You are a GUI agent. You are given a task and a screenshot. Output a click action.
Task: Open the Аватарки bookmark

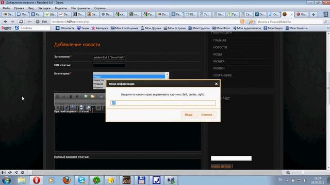point(100,28)
